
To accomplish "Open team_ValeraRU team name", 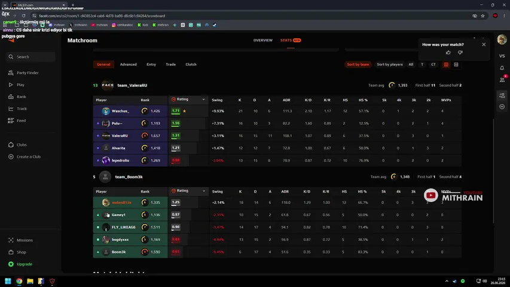I will (x=132, y=86).
